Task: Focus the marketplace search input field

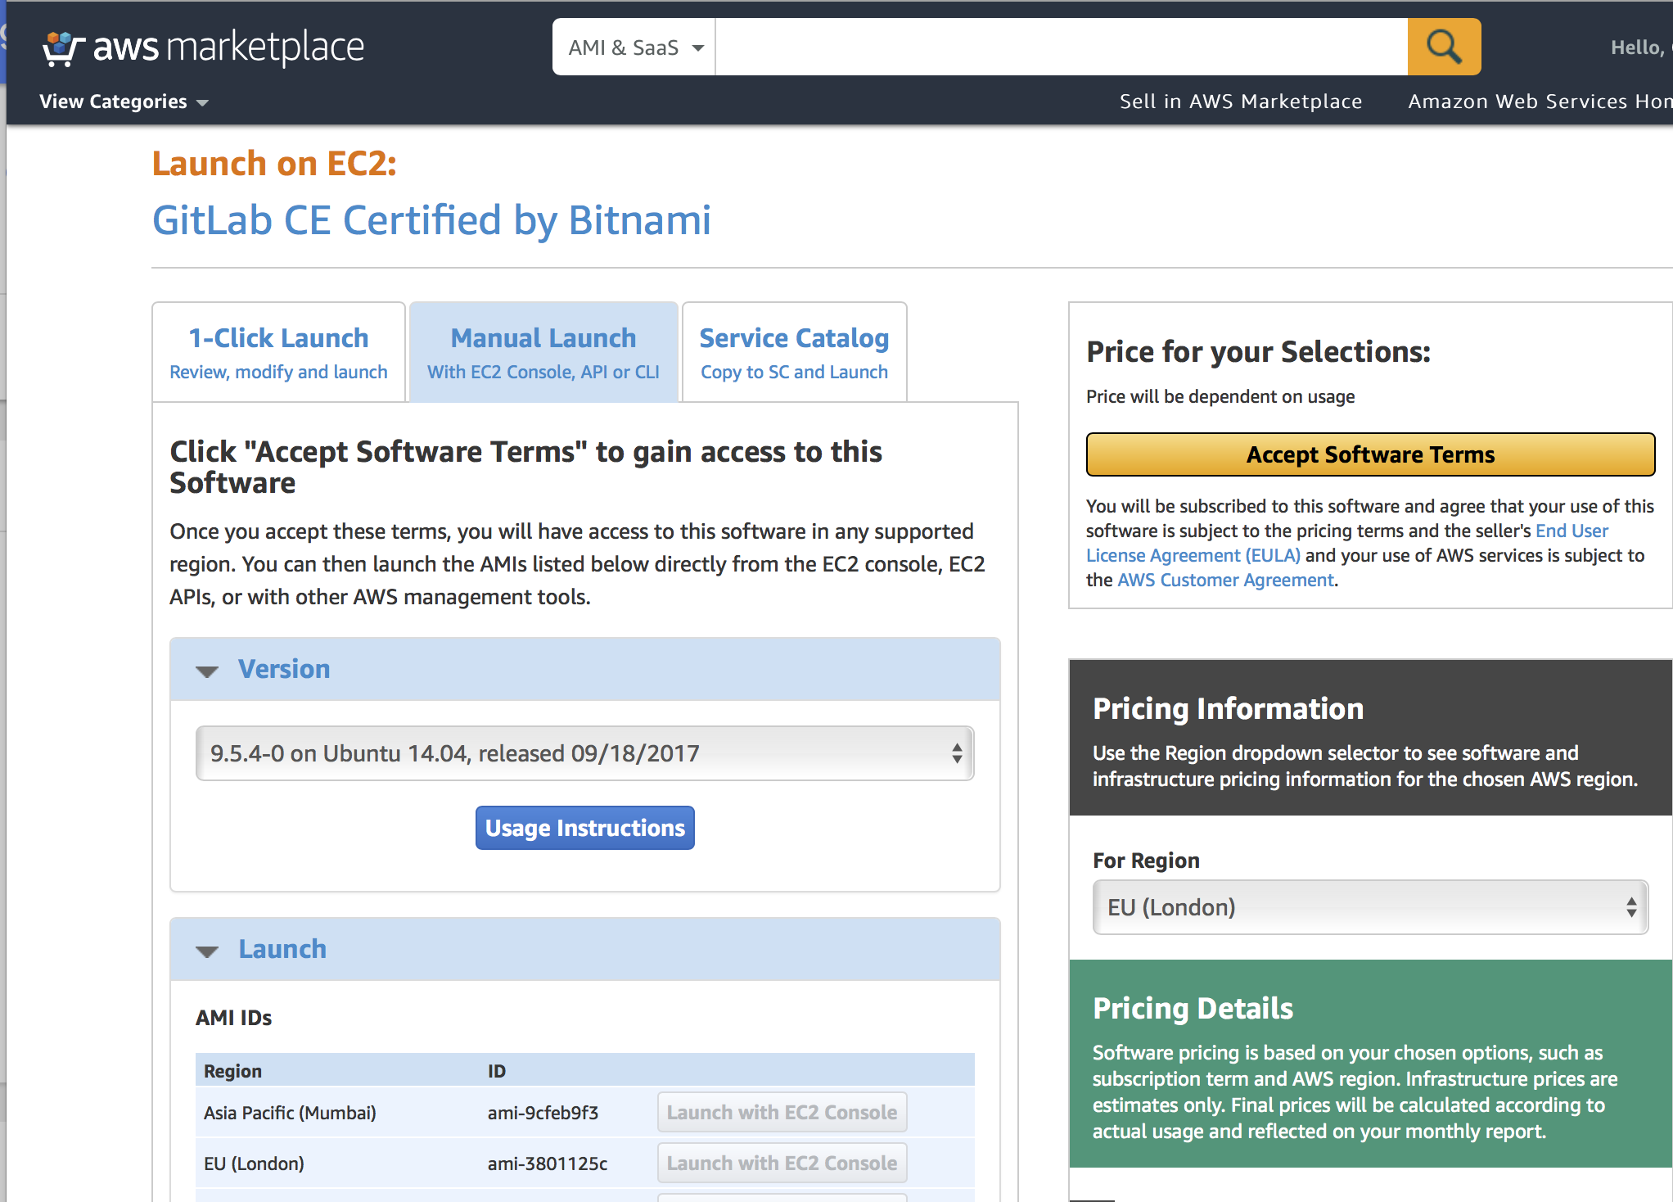Action: click(x=1062, y=47)
